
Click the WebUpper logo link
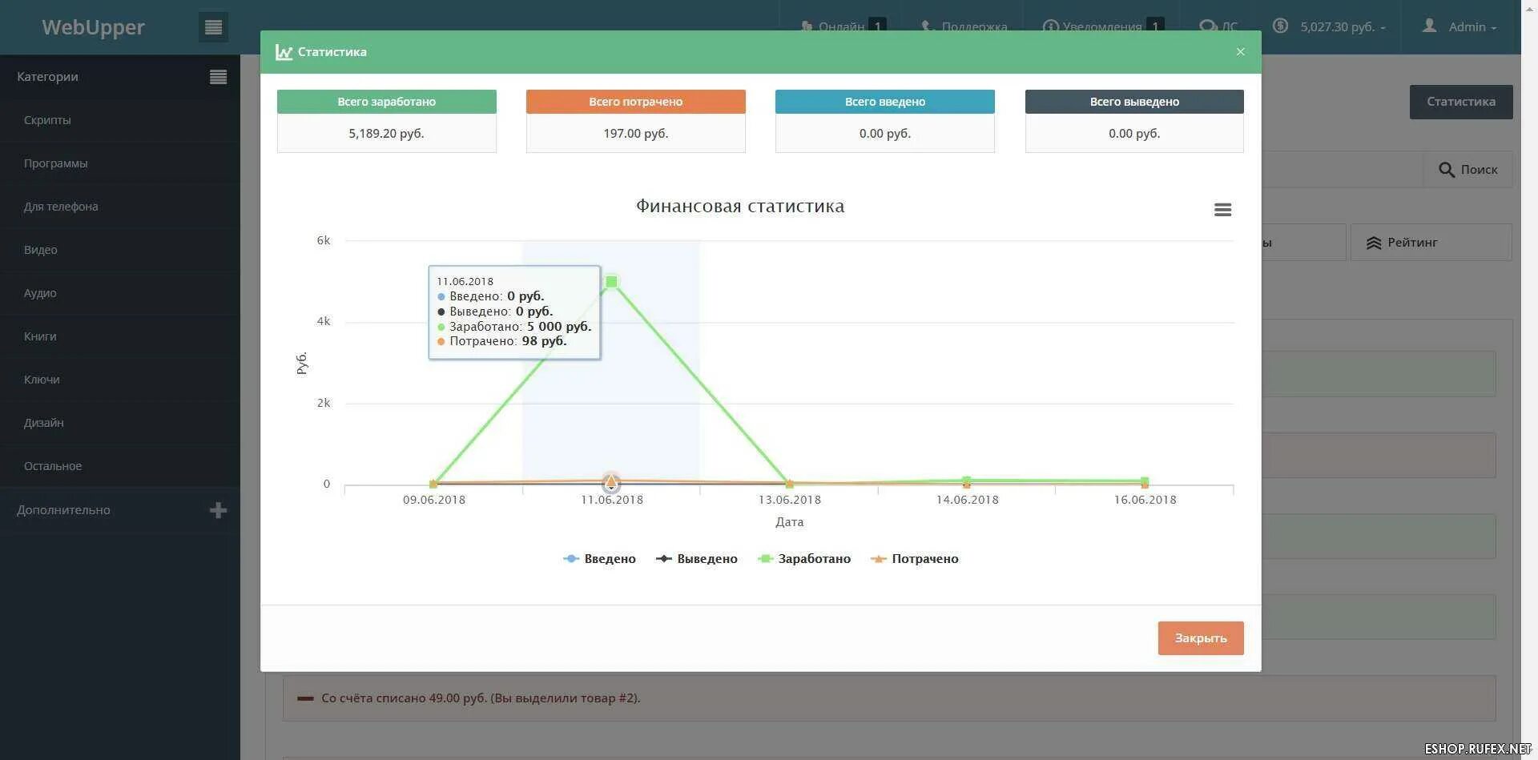click(x=94, y=27)
